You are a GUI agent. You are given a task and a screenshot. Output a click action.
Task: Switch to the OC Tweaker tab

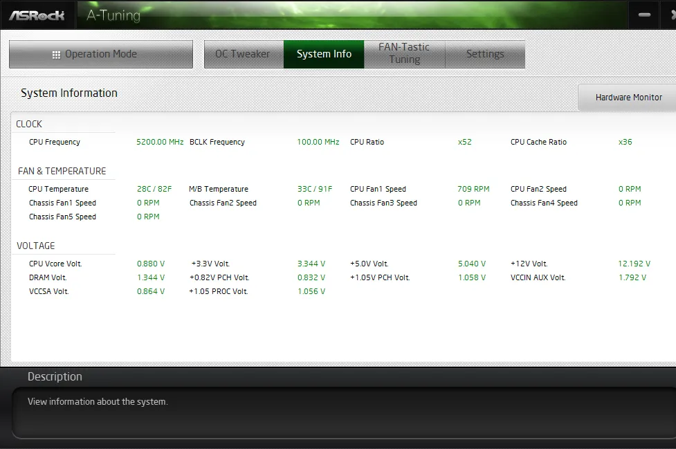coord(244,54)
